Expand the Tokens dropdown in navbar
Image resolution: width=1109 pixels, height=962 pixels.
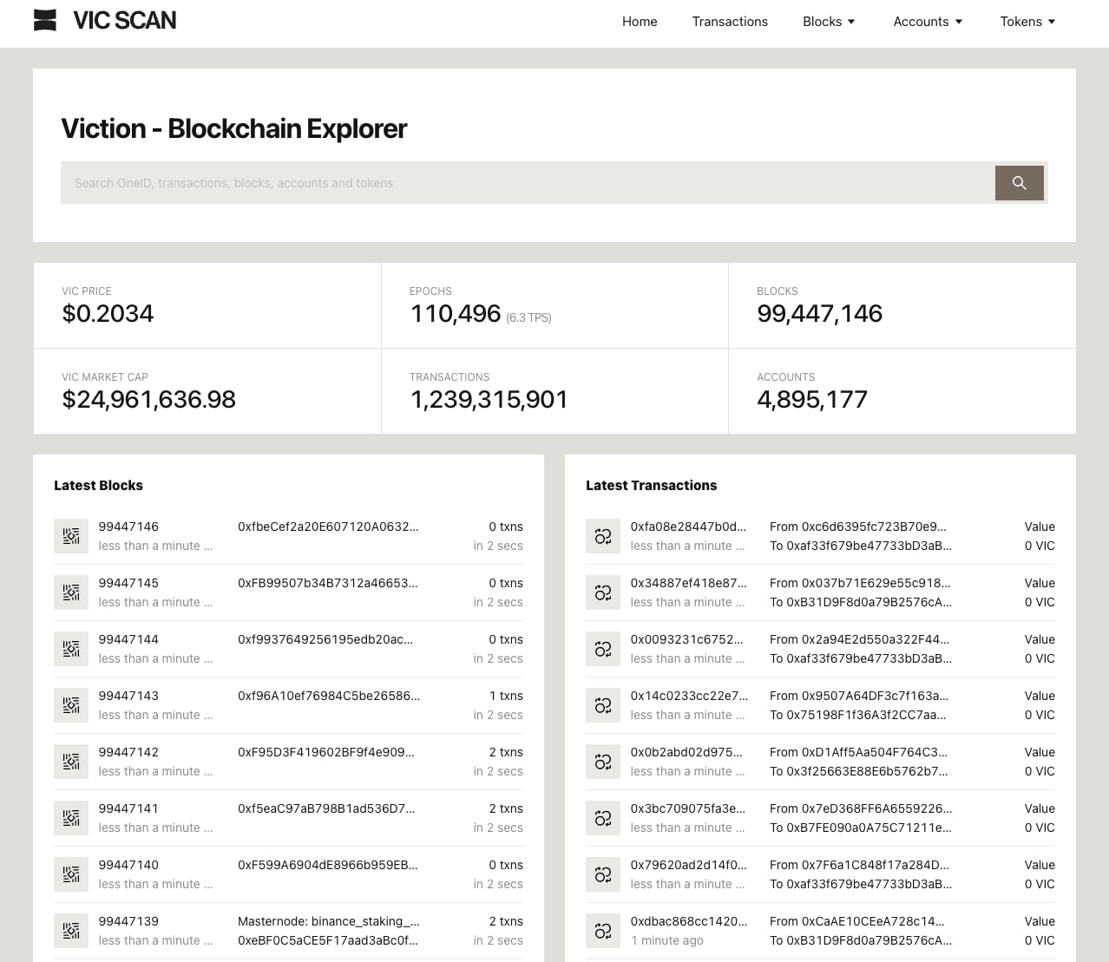pyautogui.click(x=1027, y=22)
